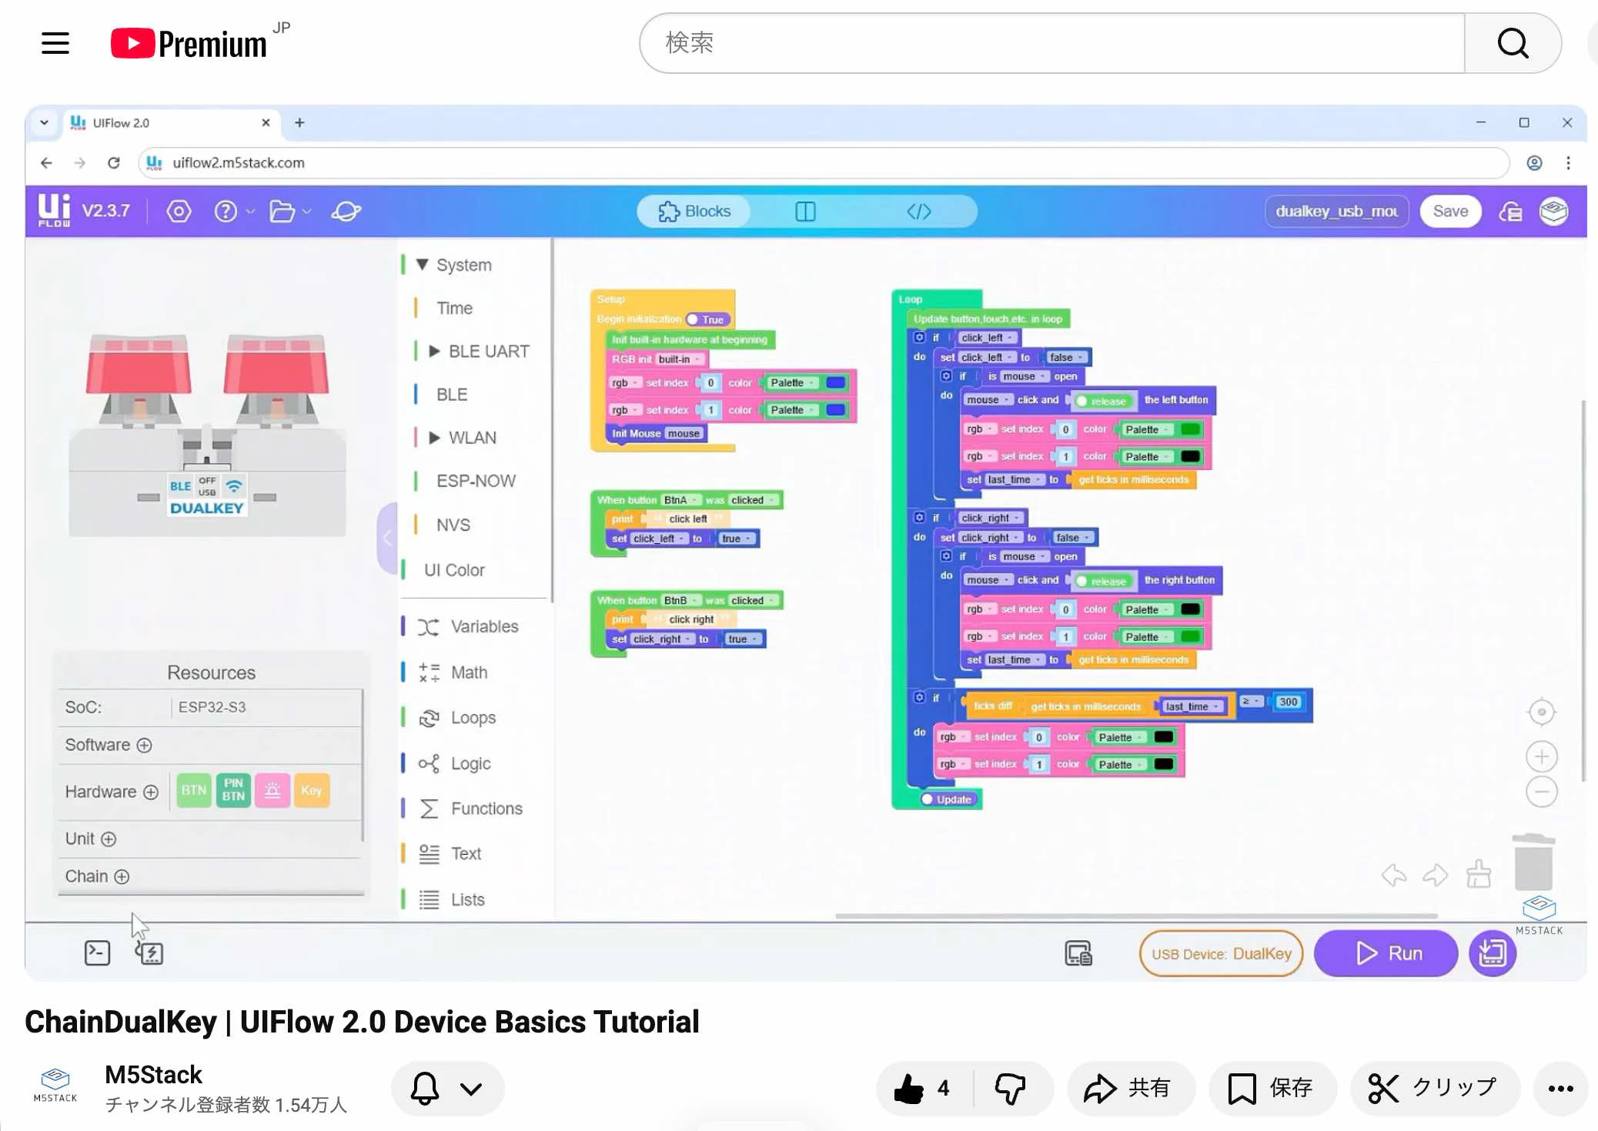
Task: Open the Logic blocks category
Action: [x=470, y=763]
